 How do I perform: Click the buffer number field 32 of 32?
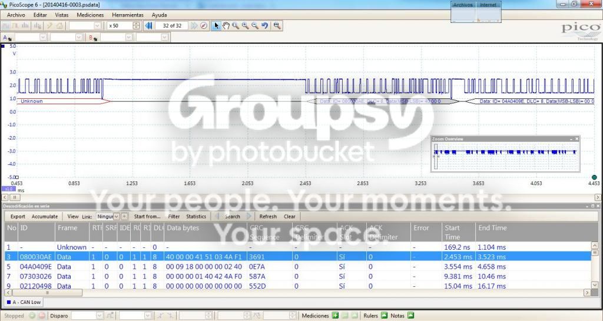(x=172, y=26)
